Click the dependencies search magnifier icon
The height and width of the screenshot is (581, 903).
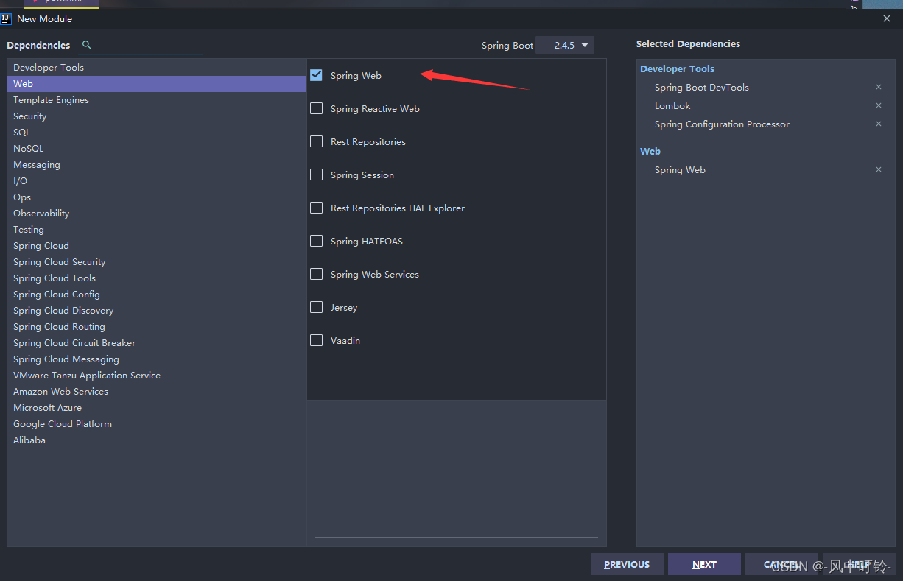click(87, 45)
